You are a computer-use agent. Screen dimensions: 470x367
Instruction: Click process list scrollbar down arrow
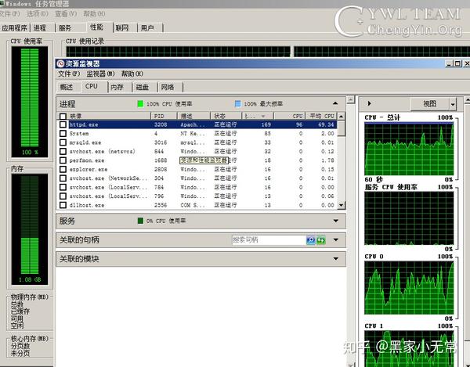pos(341,205)
